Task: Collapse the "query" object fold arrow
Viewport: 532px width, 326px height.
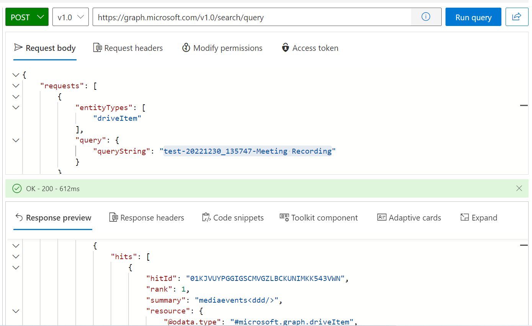Action: point(16,140)
